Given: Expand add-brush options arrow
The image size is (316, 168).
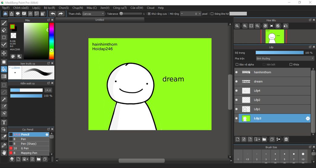Looking at the screenshot, I should point(27,159).
